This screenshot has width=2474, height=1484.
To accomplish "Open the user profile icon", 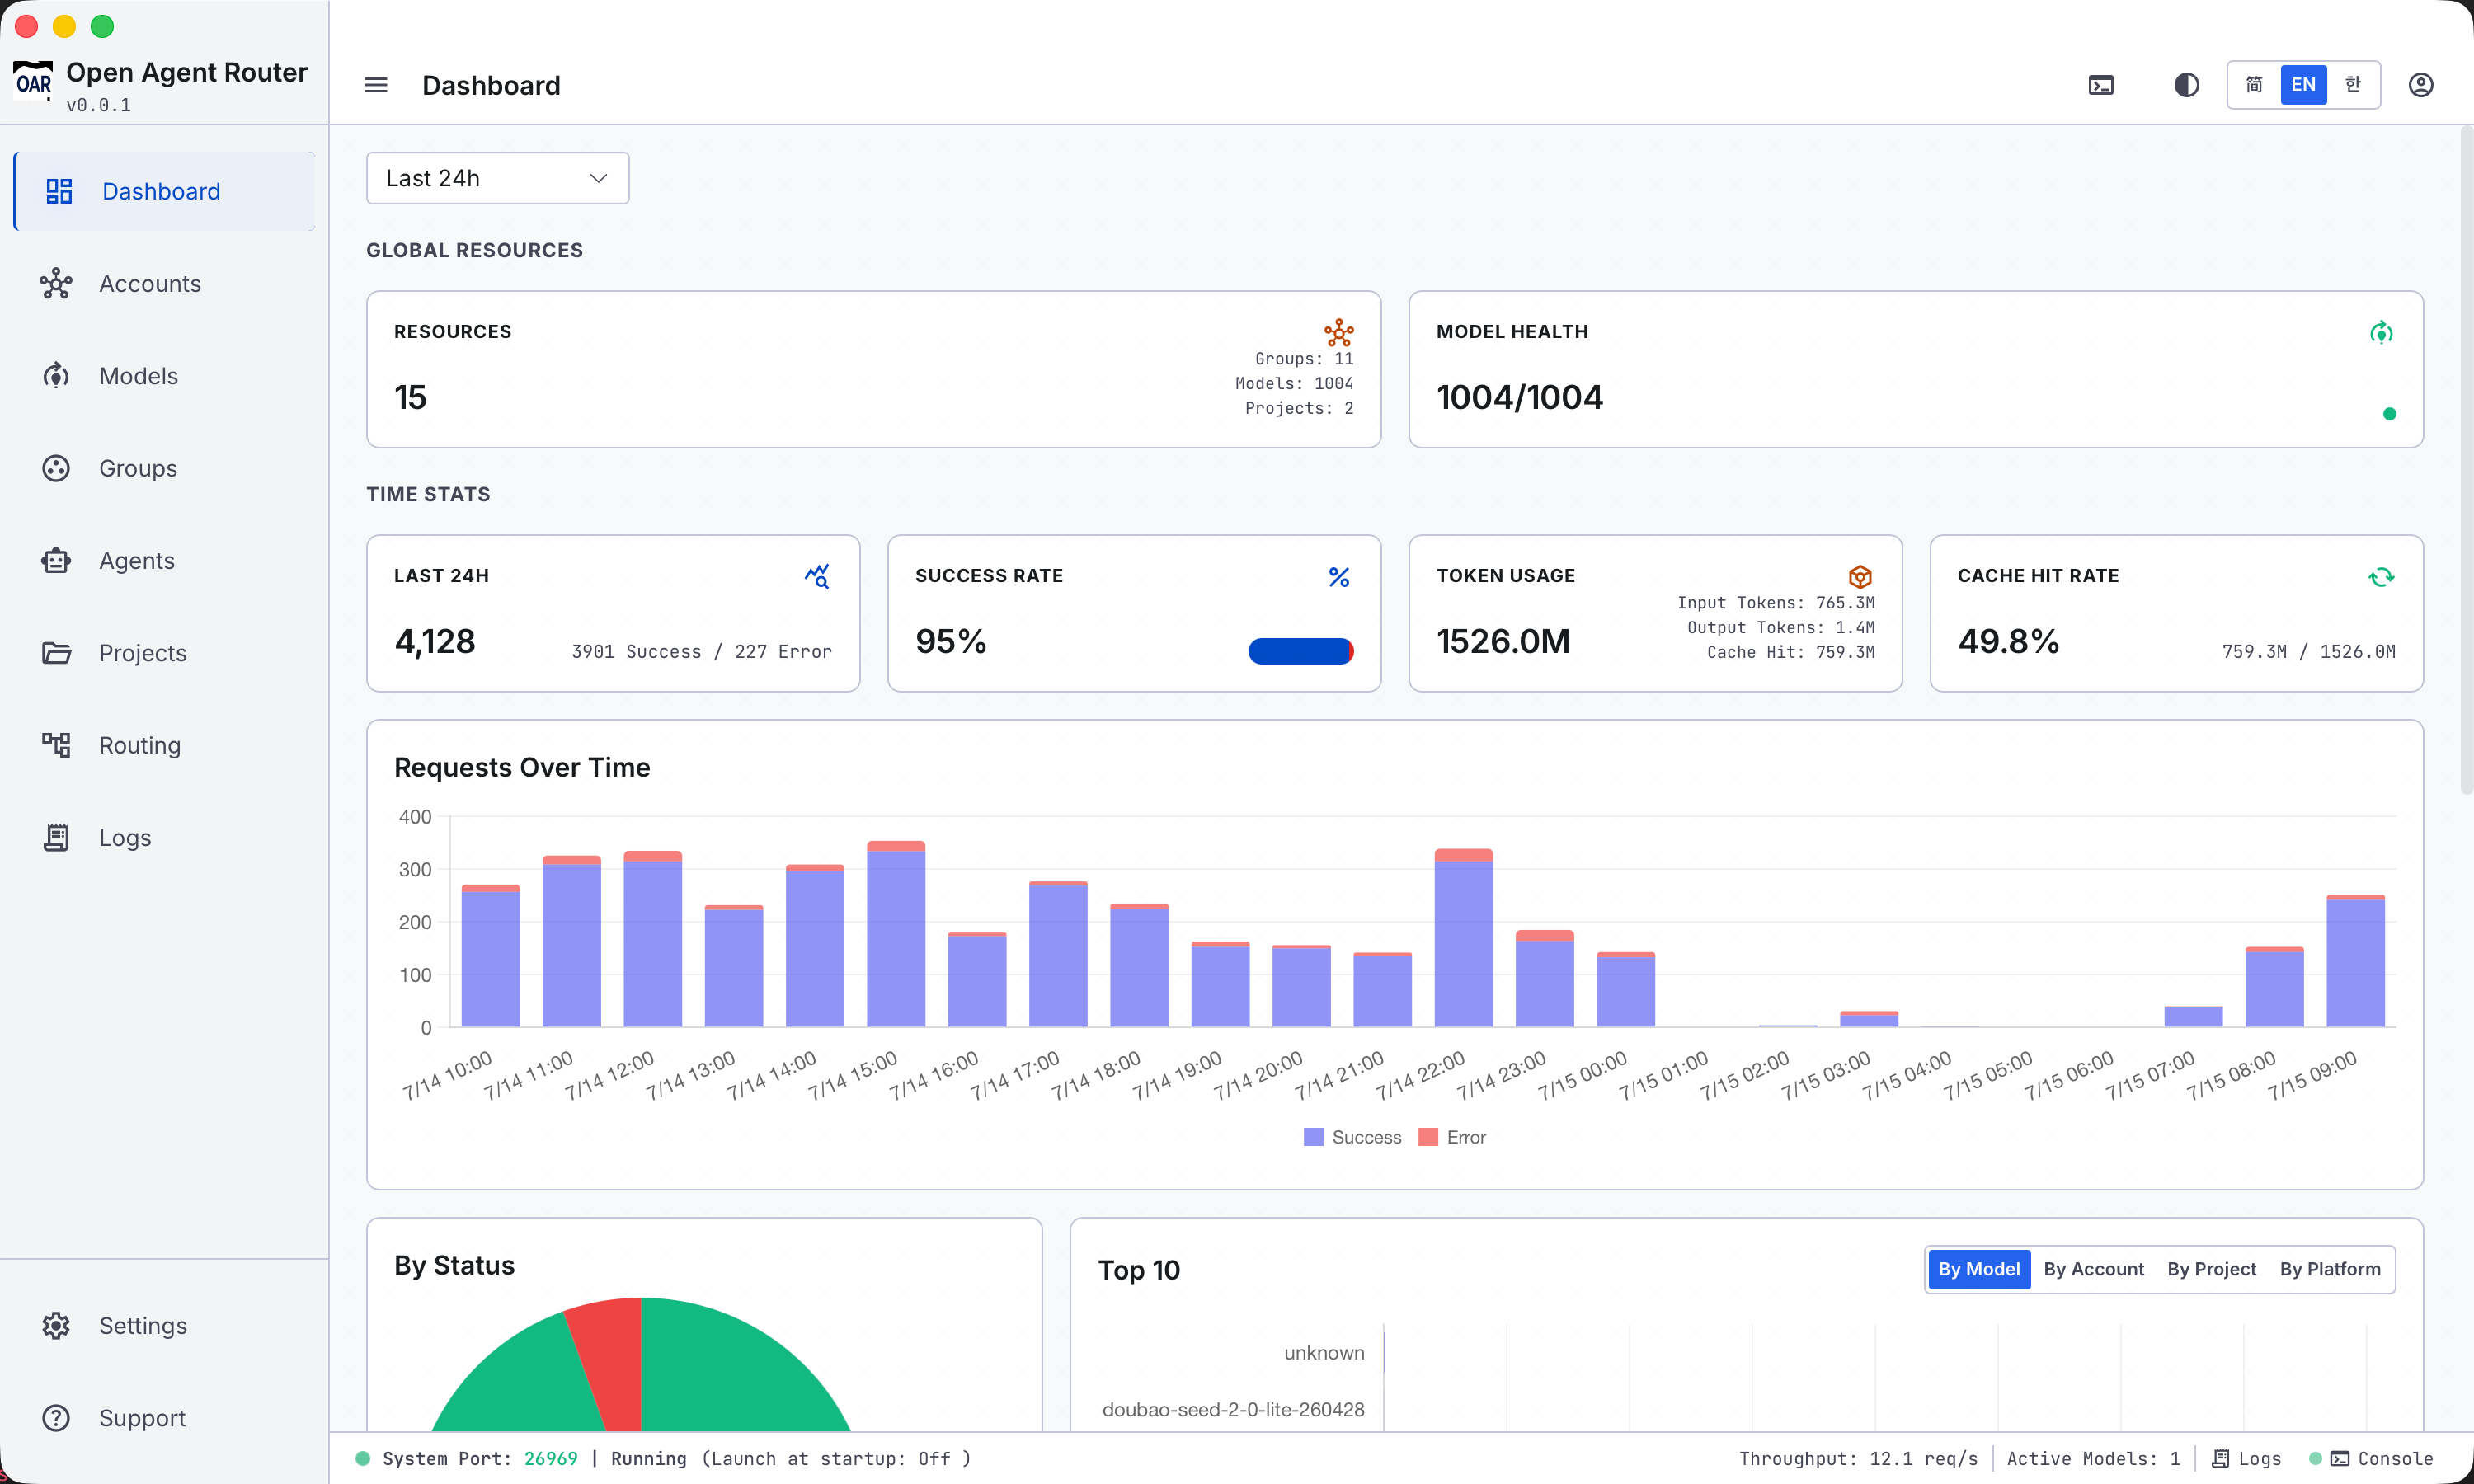I will point(2421,85).
